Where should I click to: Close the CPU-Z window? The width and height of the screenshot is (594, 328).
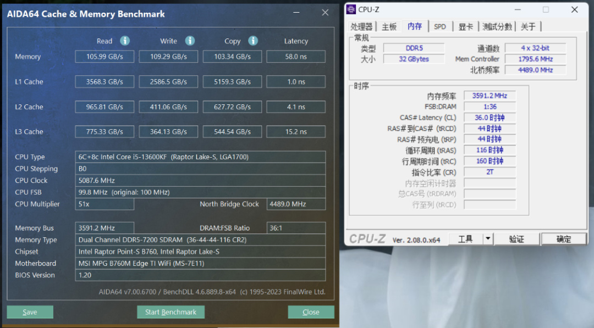point(574,9)
